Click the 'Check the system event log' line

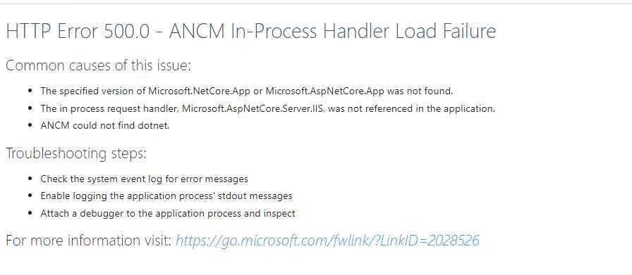(x=145, y=179)
